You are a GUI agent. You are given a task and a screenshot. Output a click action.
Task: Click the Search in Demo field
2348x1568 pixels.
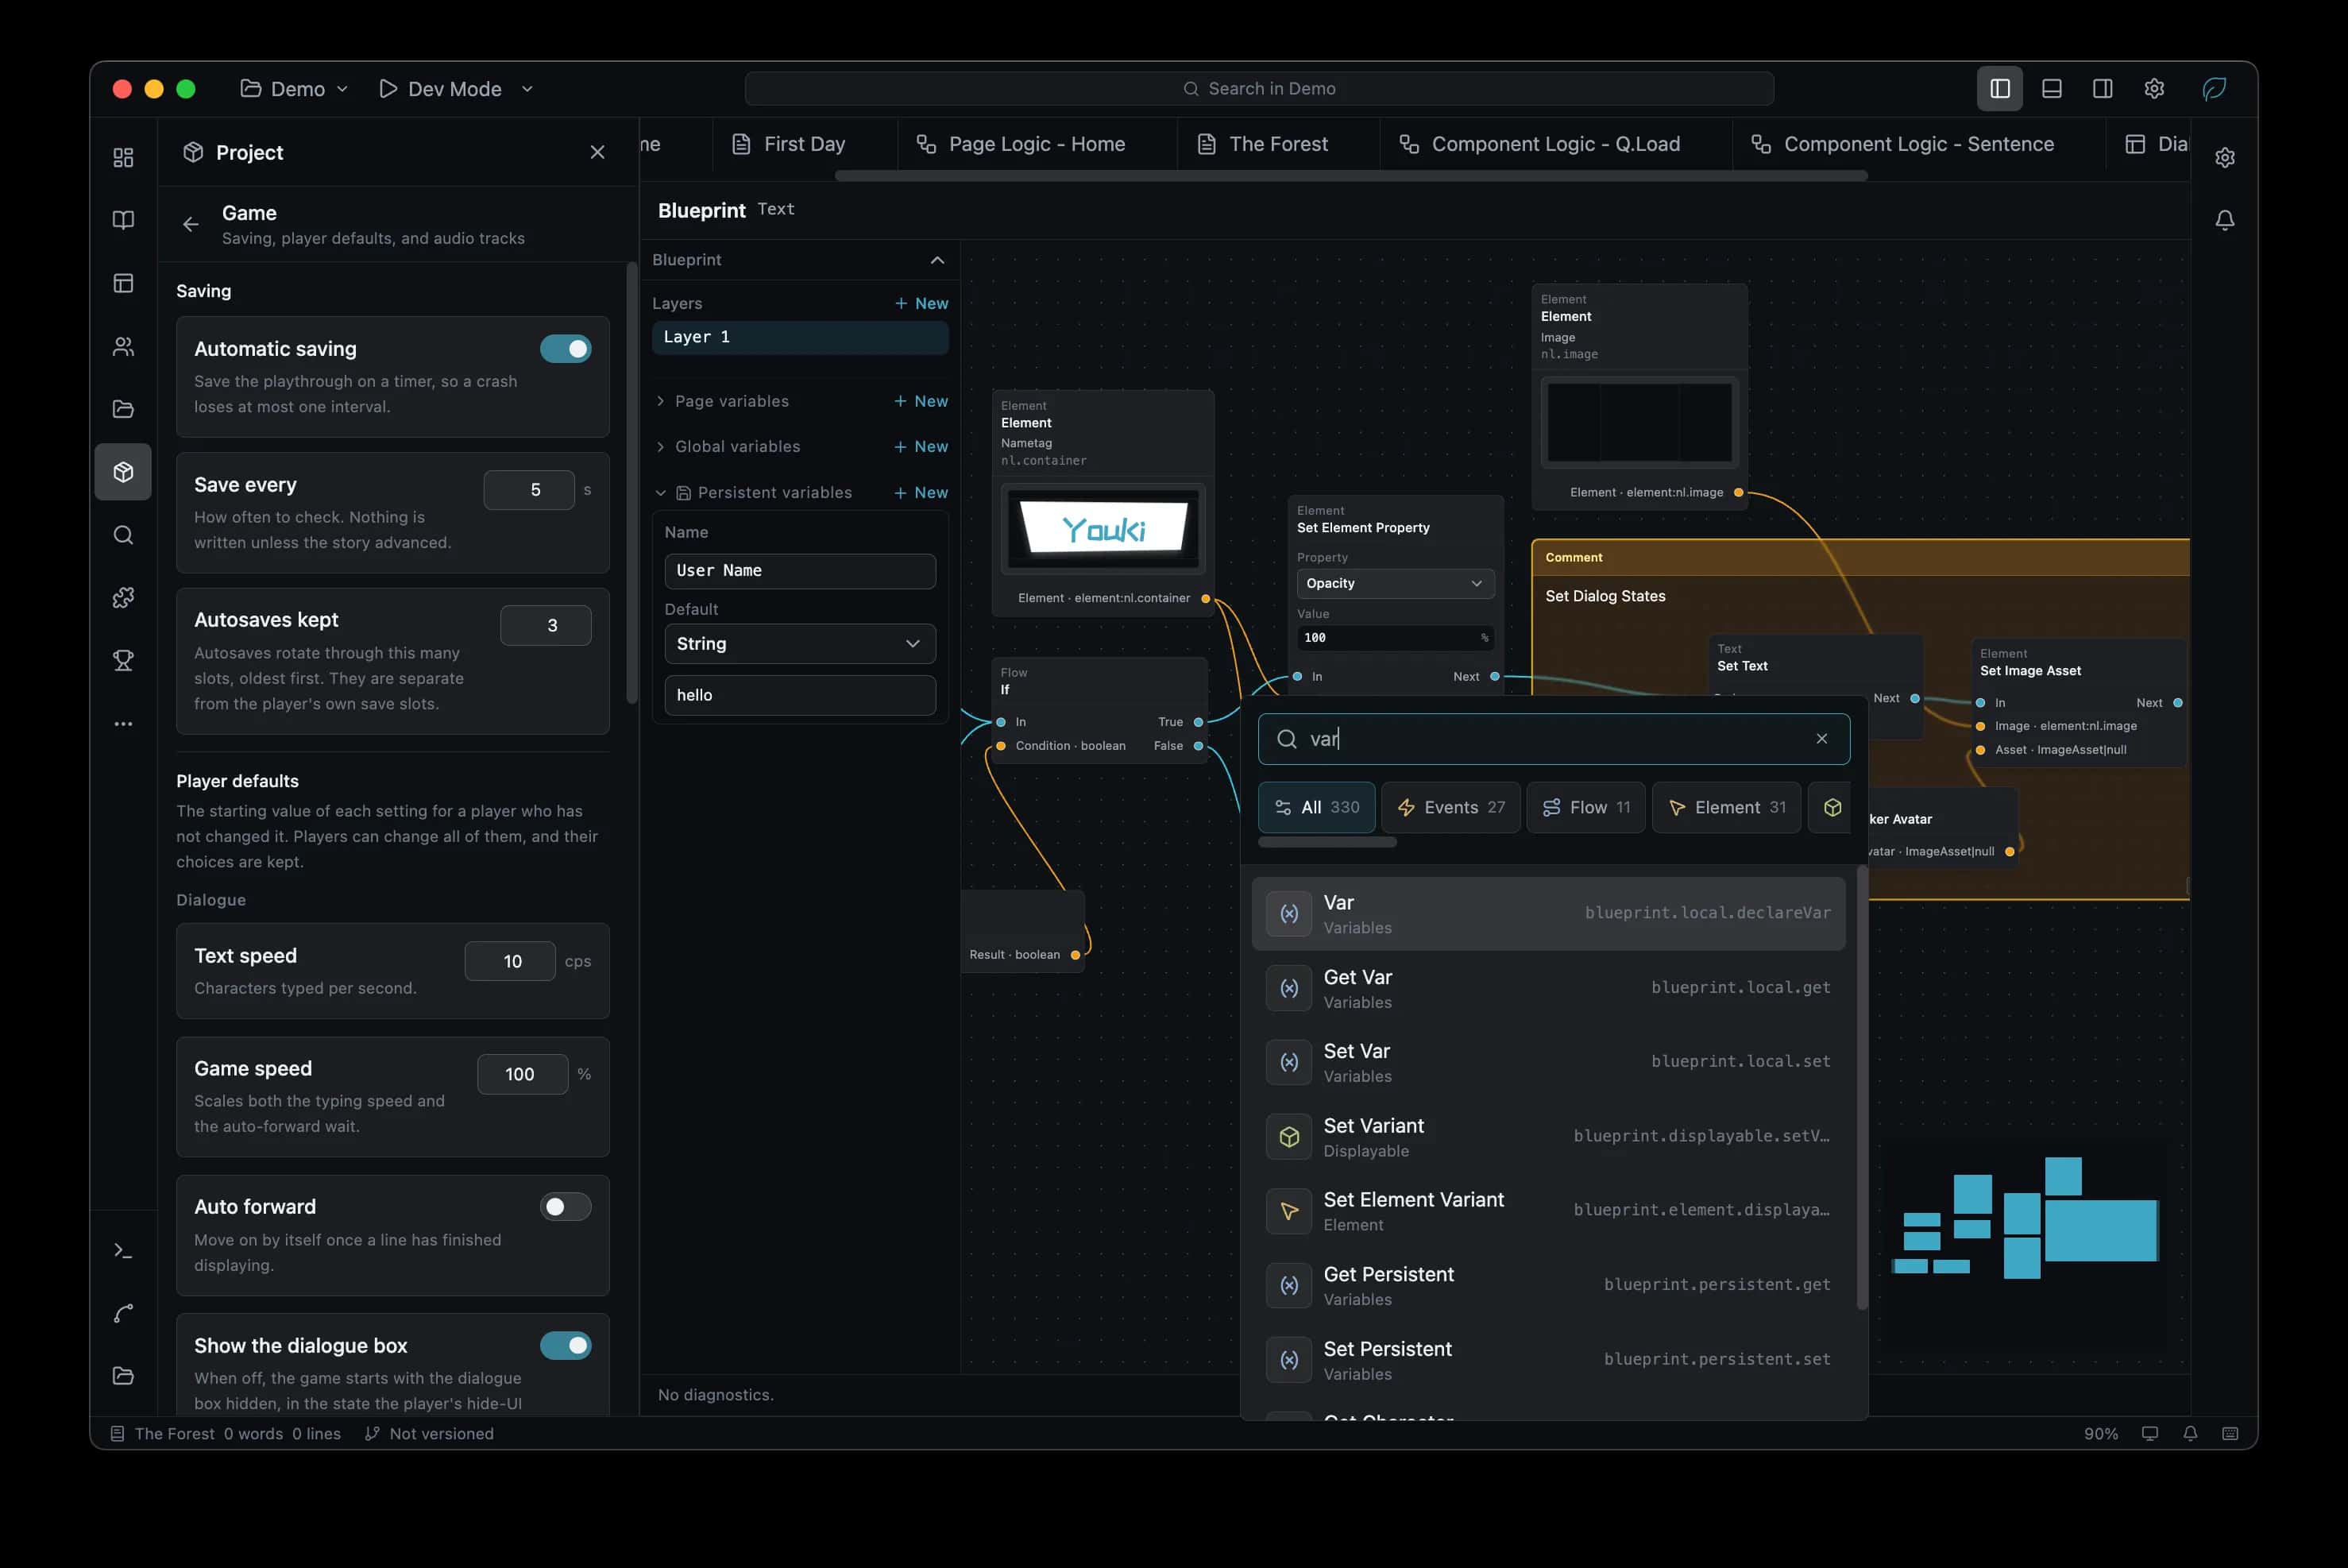click(1259, 89)
